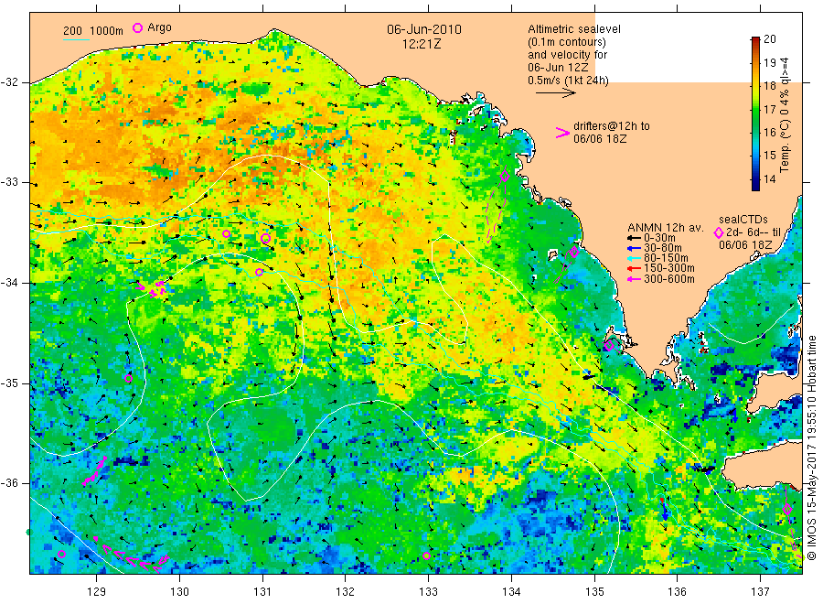The width and height of the screenshot is (823, 604).
Task: Click the colorbar tick label 14
Action: (769, 179)
